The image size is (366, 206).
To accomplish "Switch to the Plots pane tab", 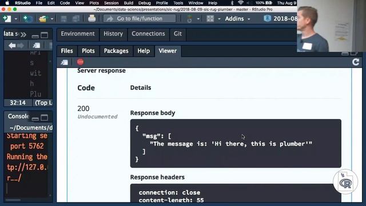I will coord(88,51).
